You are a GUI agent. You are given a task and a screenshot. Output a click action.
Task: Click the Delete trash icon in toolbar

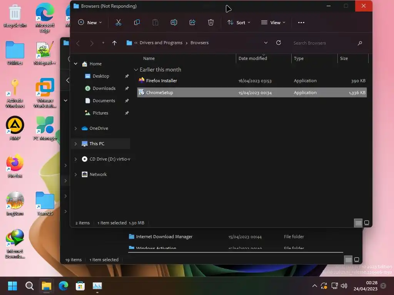(211, 23)
